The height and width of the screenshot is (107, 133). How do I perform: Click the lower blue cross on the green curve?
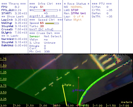pyautogui.click(x=84, y=96)
